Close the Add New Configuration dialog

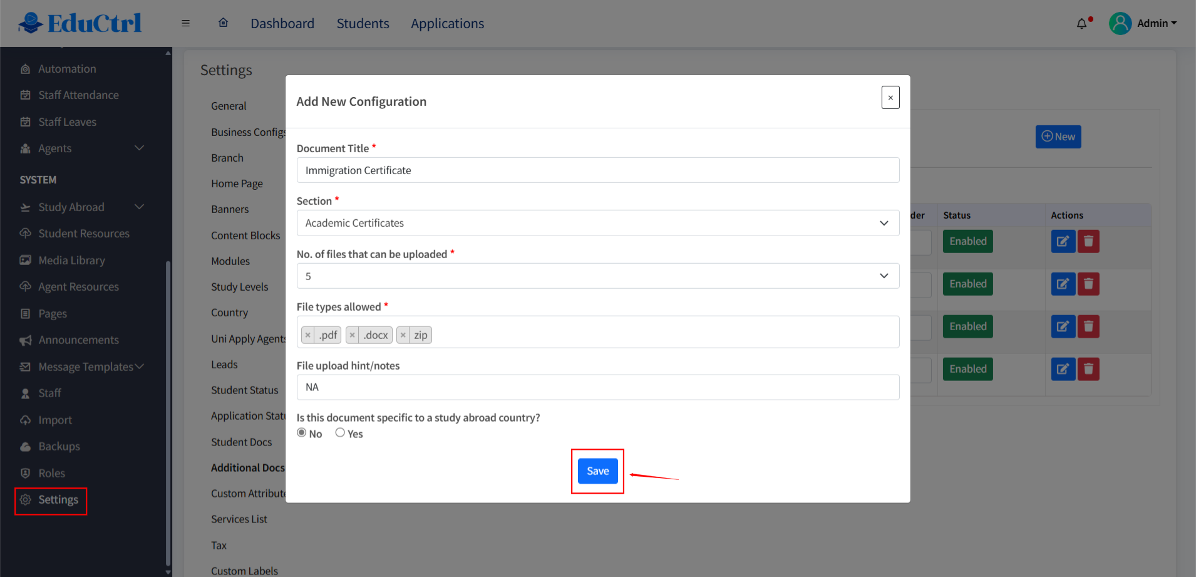[890, 98]
